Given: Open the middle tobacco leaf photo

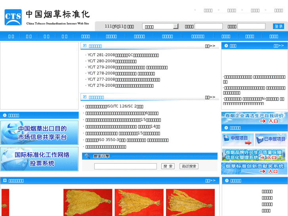Looking at the screenshot, I should (x=139, y=203).
